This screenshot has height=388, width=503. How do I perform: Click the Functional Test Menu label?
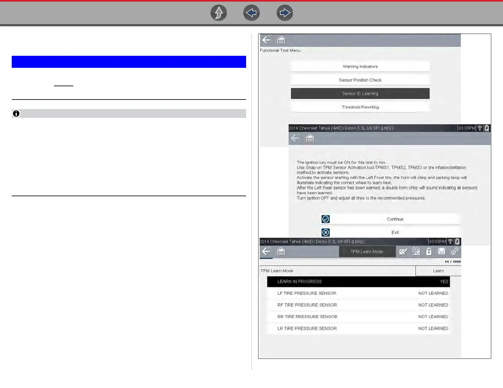coord(280,50)
